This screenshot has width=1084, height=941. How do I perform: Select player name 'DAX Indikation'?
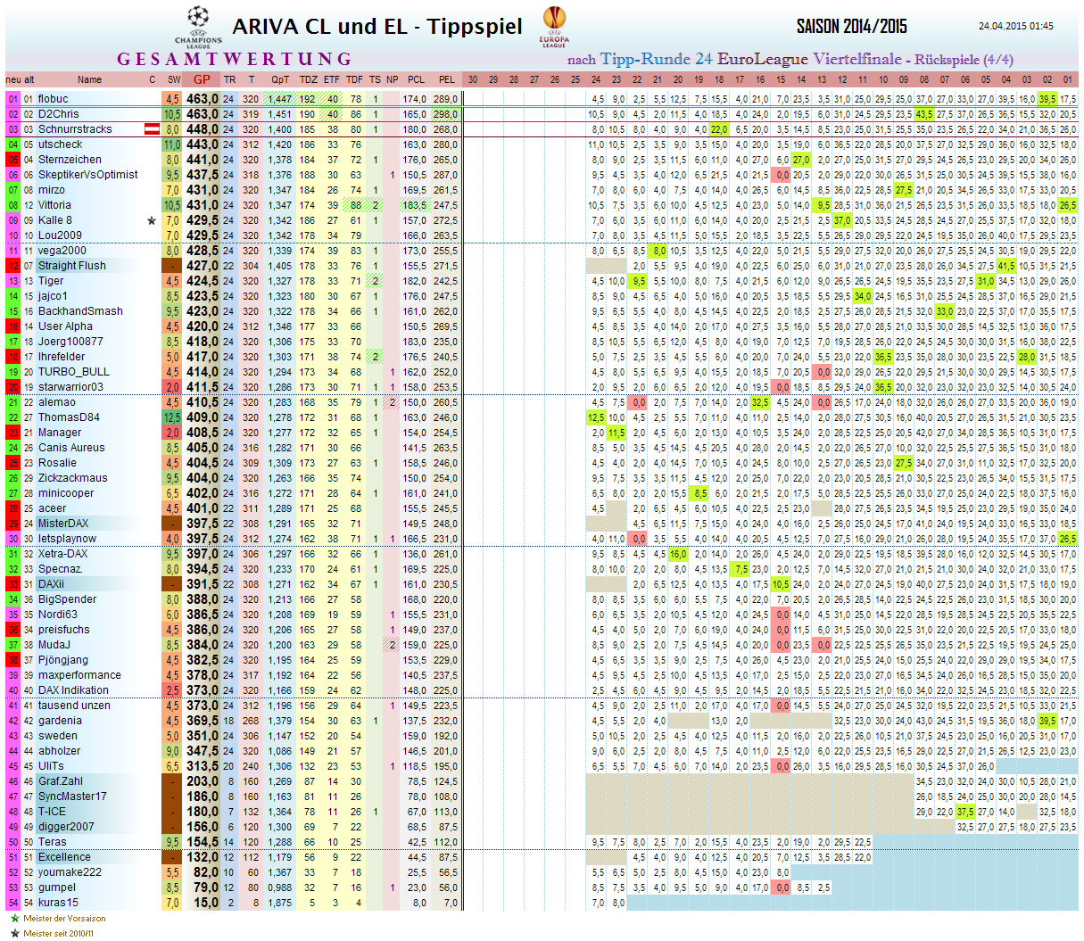pos(73,690)
